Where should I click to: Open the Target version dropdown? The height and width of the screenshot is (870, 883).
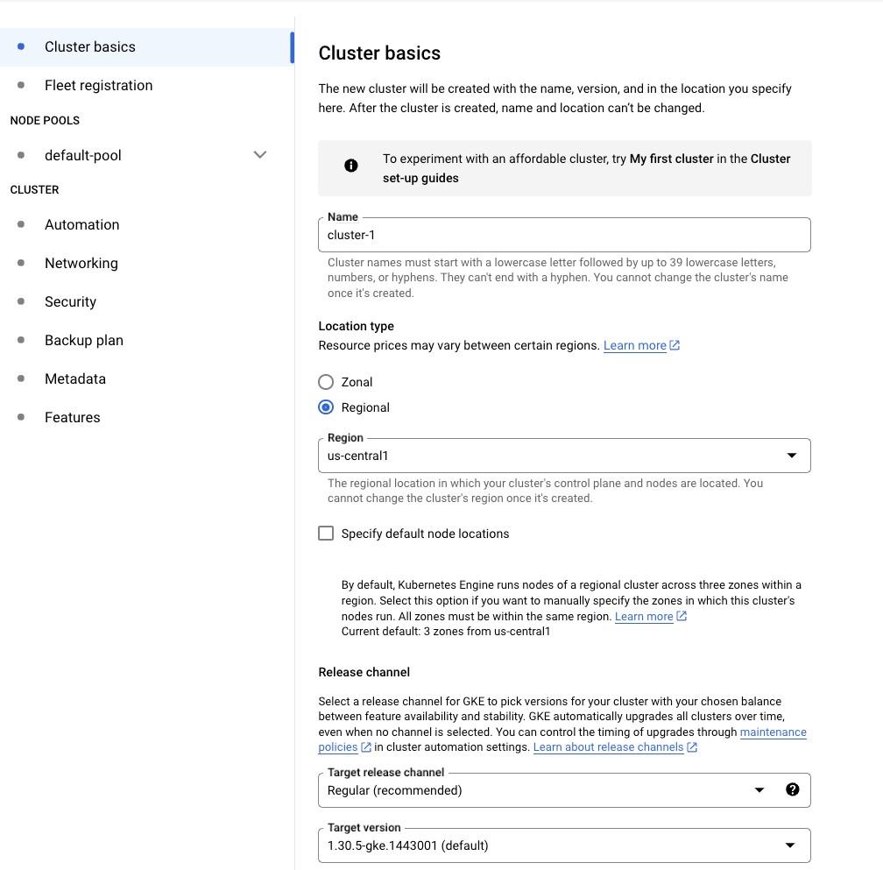pyautogui.click(x=564, y=845)
